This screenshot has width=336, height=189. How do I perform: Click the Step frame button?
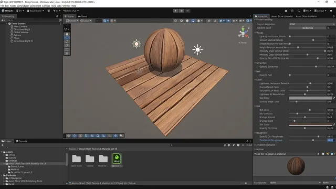pyautogui.click(x=187, y=10)
